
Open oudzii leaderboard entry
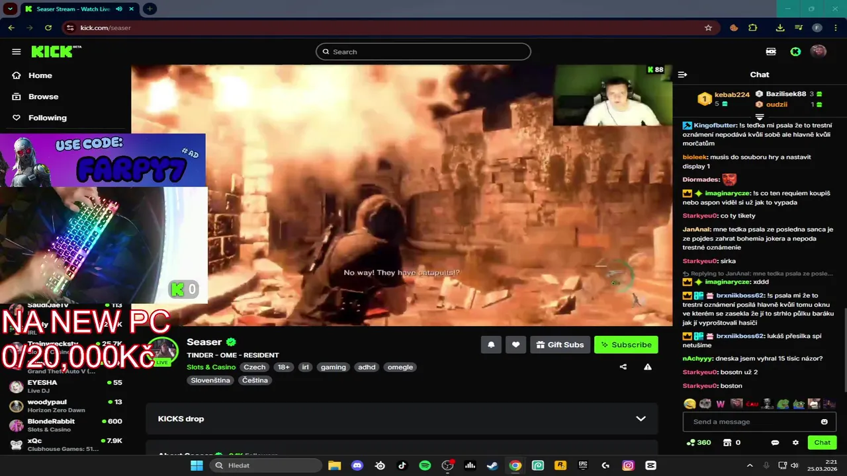point(789,104)
